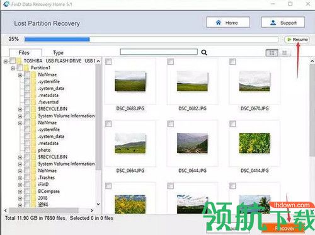Check the Partition1 checkbox
The height and width of the screenshot is (235, 315).
[x=20, y=67]
